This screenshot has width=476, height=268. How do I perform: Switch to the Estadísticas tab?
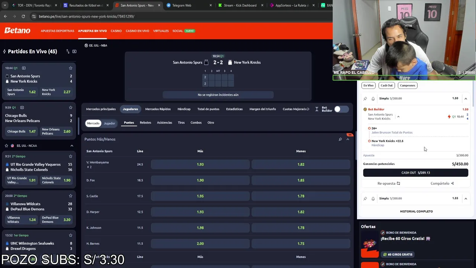tap(234, 109)
